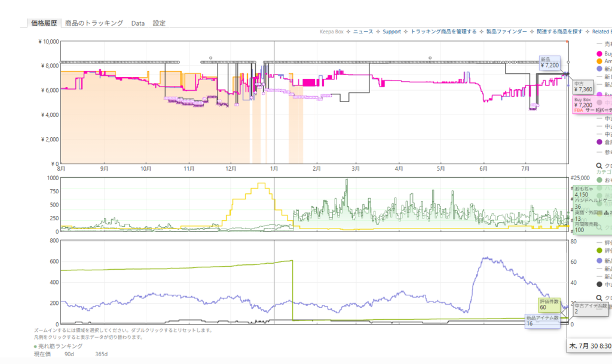Open the Data tab
This screenshot has height=364, width=612.
tap(138, 23)
